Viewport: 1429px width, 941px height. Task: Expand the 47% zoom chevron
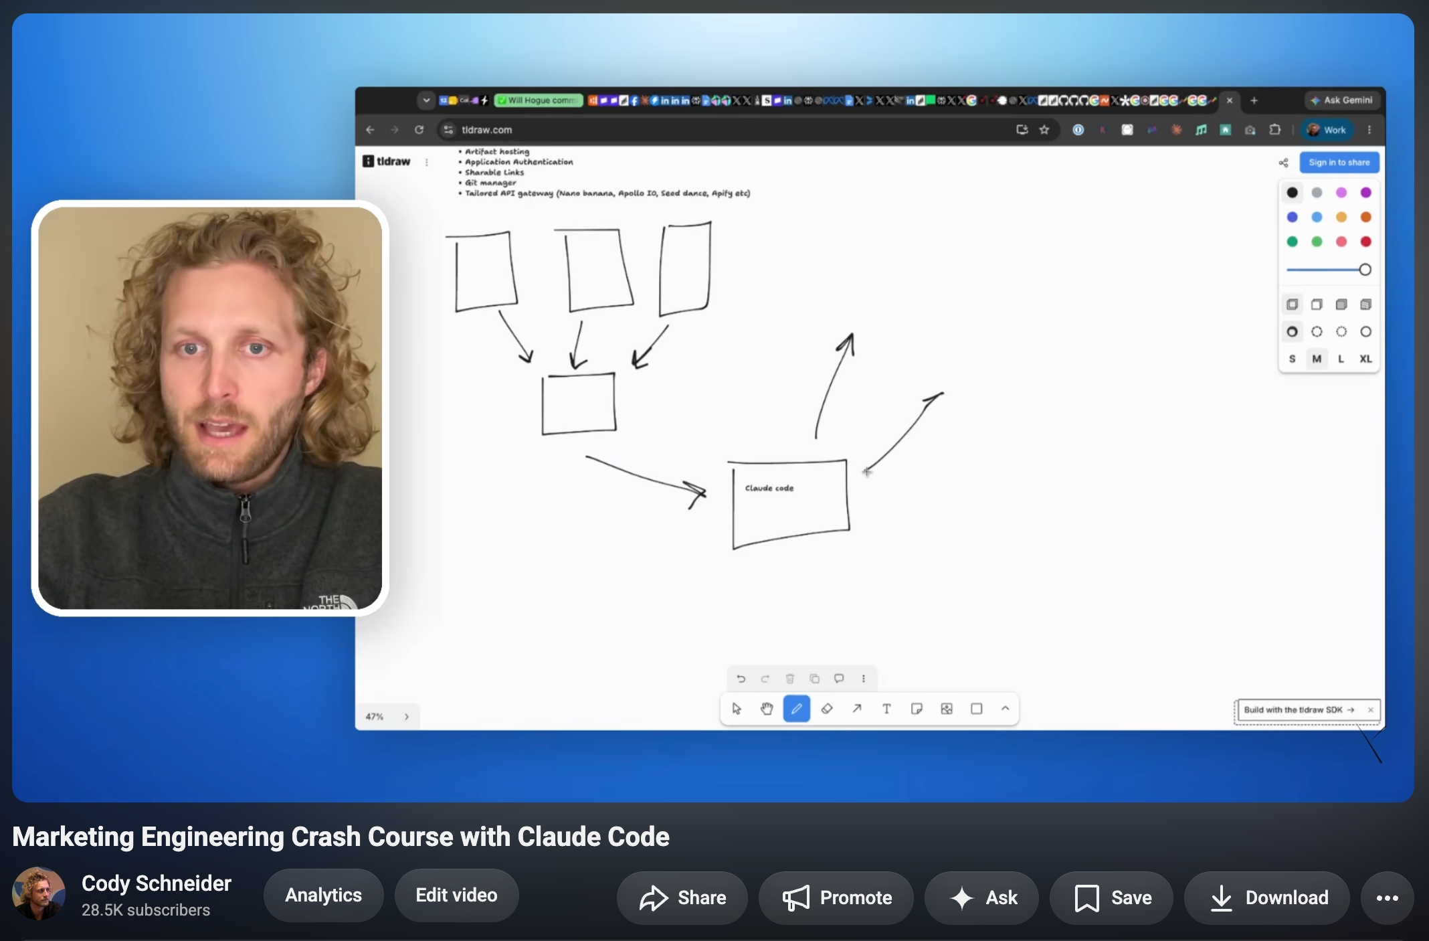(407, 717)
